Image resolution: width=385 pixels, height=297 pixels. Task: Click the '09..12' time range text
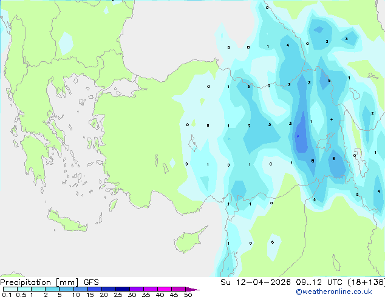(x=308, y=282)
